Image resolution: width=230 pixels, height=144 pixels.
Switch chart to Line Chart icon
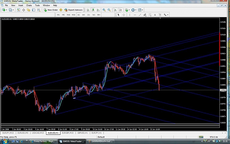98,10
